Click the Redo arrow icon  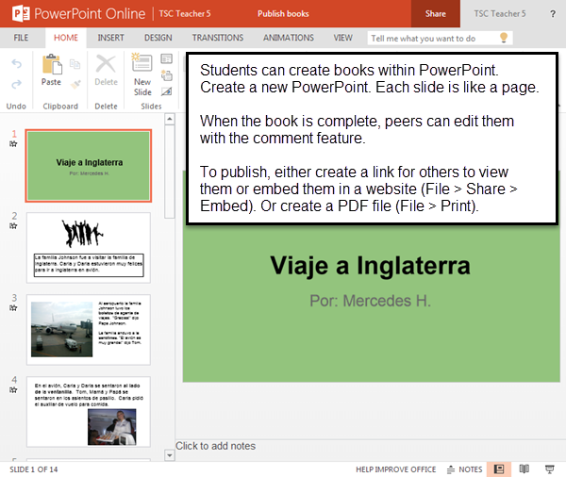(16, 84)
